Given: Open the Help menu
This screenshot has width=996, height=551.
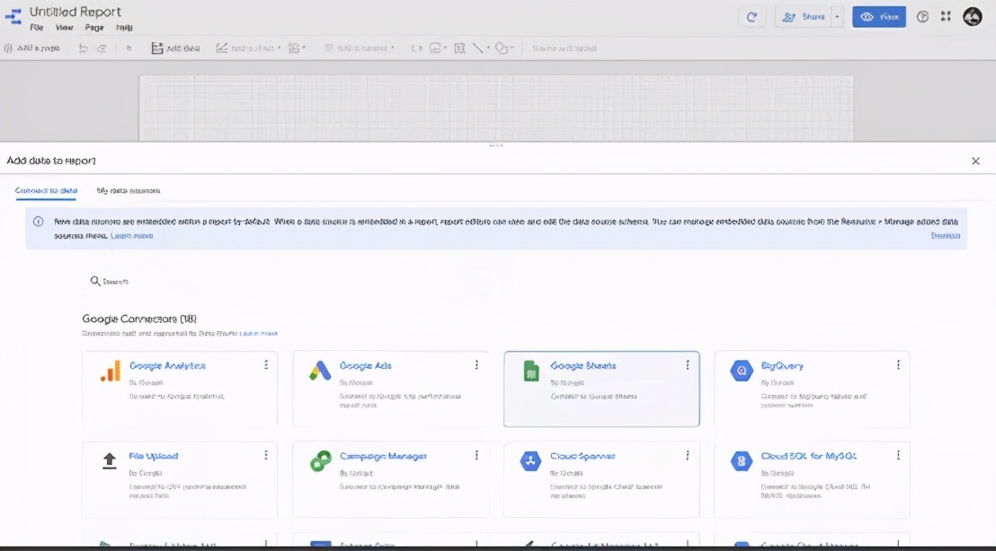Looking at the screenshot, I should (124, 28).
